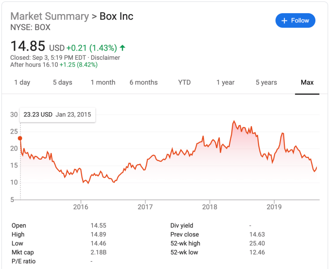Click the 14.85 current price
The width and height of the screenshot is (330, 269).
coord(28,47)
